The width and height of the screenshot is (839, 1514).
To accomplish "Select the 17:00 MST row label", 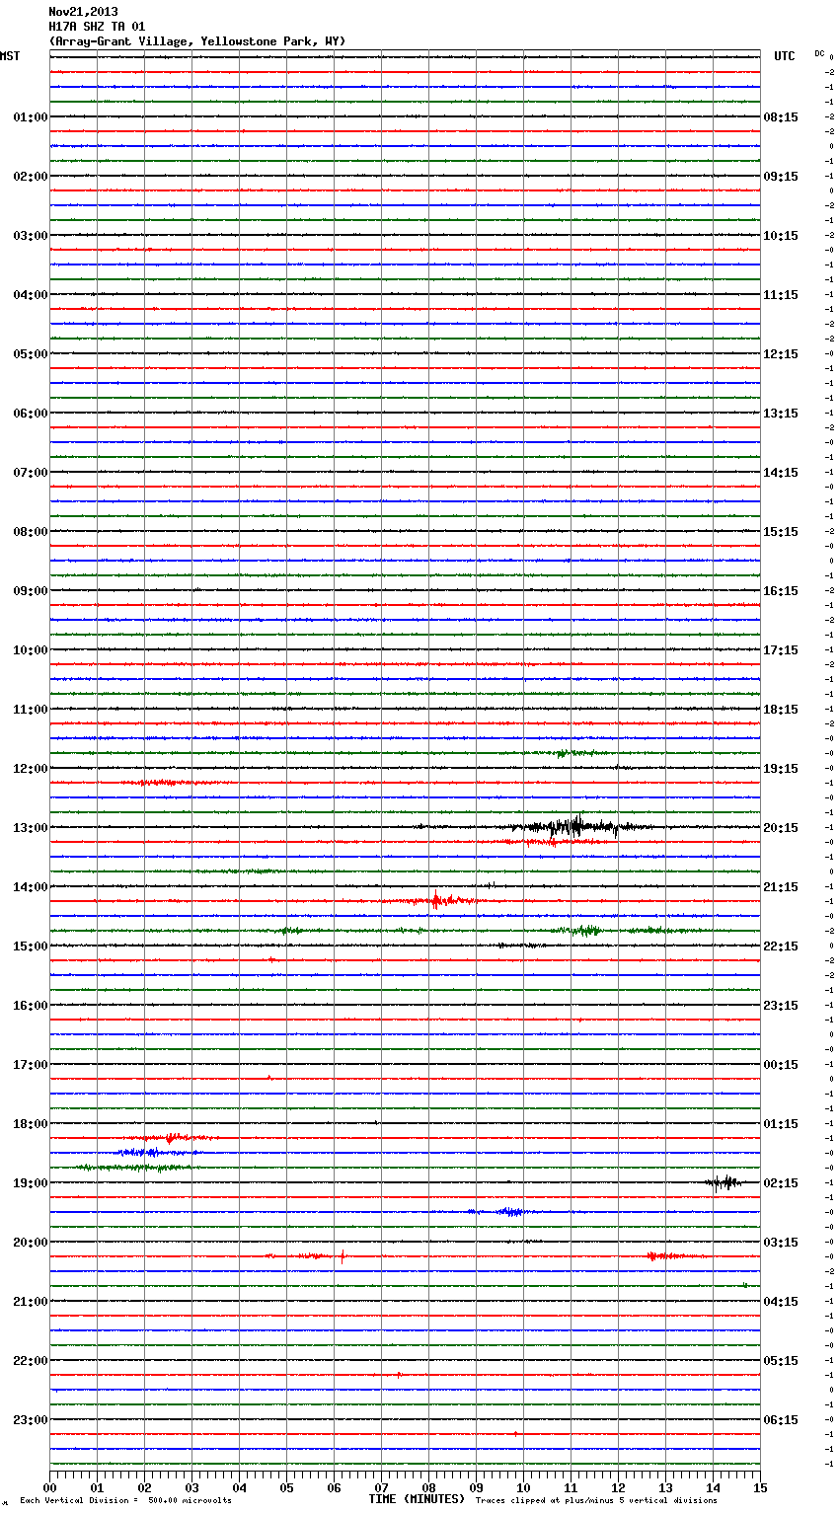I will click(x=30, y=1065).
